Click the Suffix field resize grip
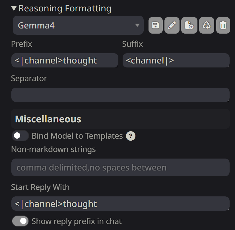 pos(228,66)
